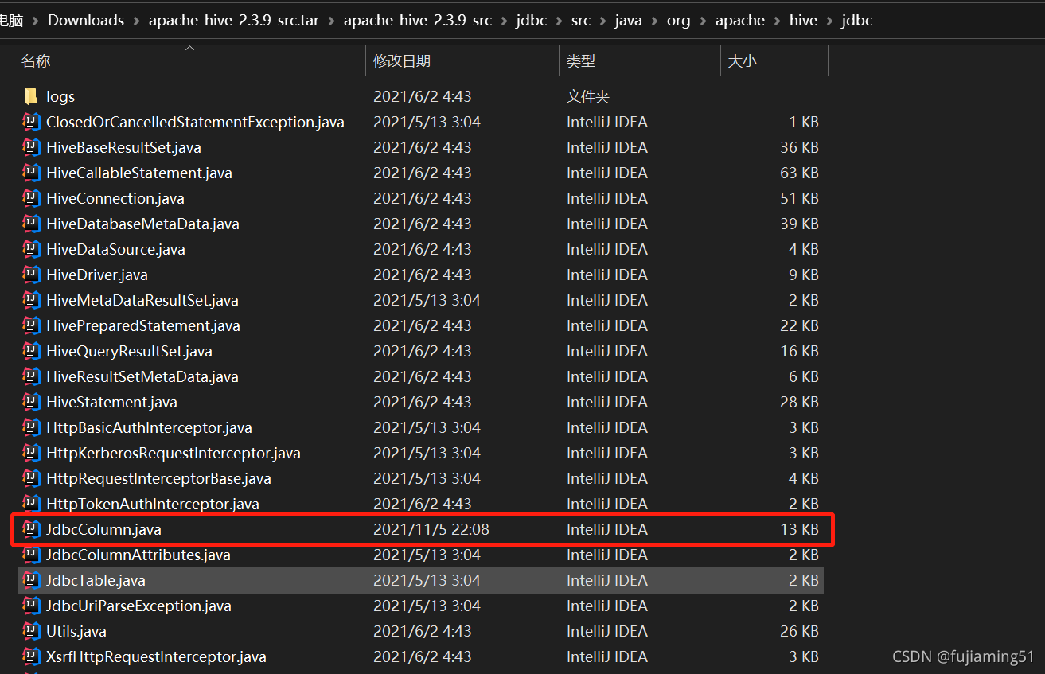Click 电脑 in the breadcrumb path
1045x674 pixels.
click(x=11, y=20)
